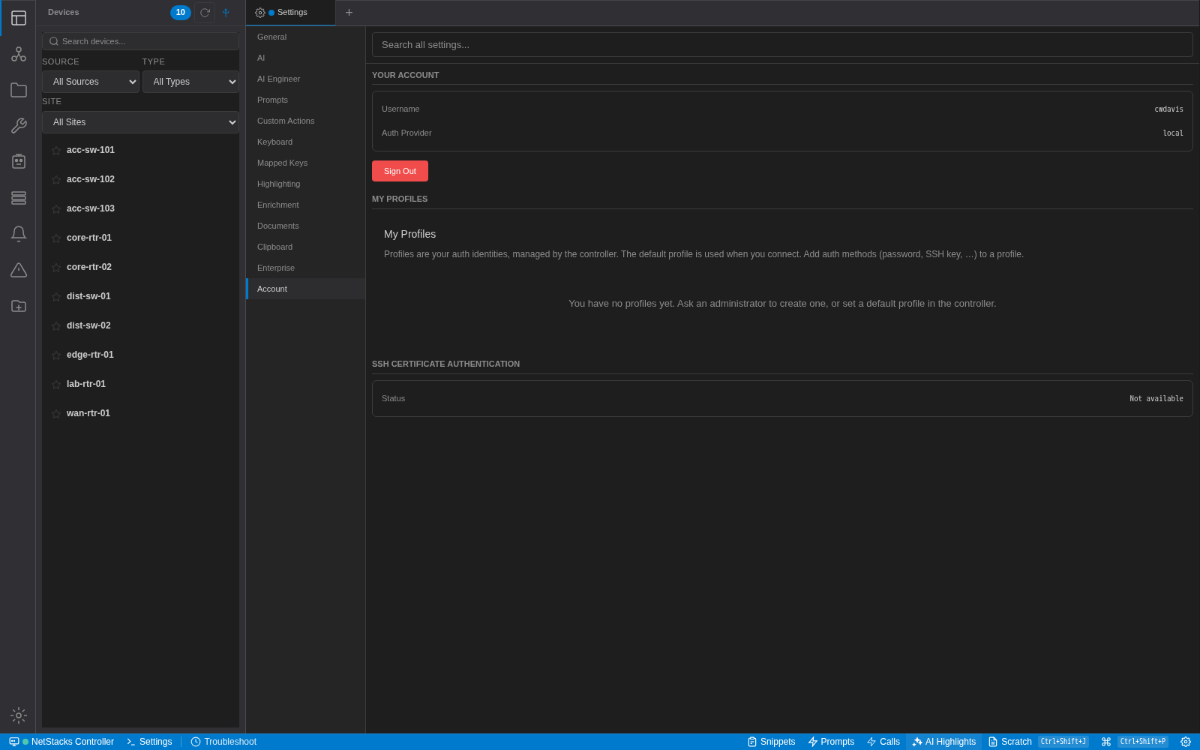The image size is (1200, 750).
Task: Select the Enterprise settings category
Action: point(306,268)
